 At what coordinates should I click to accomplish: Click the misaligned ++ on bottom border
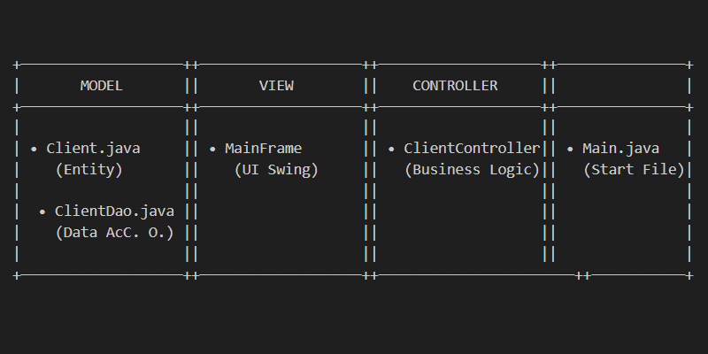(582, 276)
